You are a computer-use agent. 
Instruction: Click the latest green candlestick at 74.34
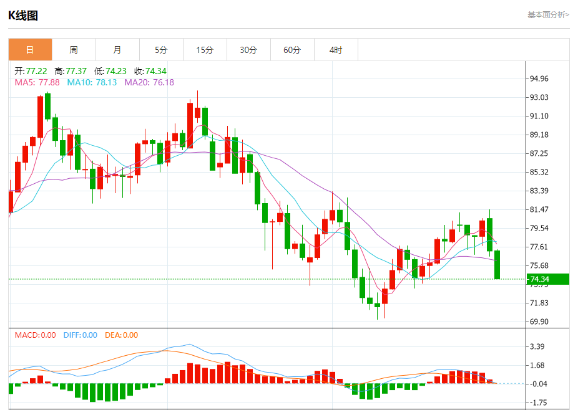point(497,264)
